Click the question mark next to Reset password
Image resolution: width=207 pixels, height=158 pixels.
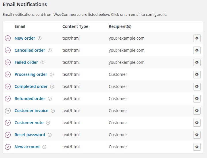(x=50, y=135)
